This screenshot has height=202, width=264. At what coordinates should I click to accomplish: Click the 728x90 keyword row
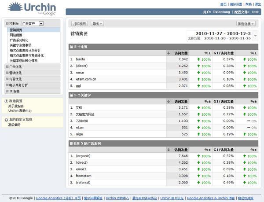tap(163, 121)
